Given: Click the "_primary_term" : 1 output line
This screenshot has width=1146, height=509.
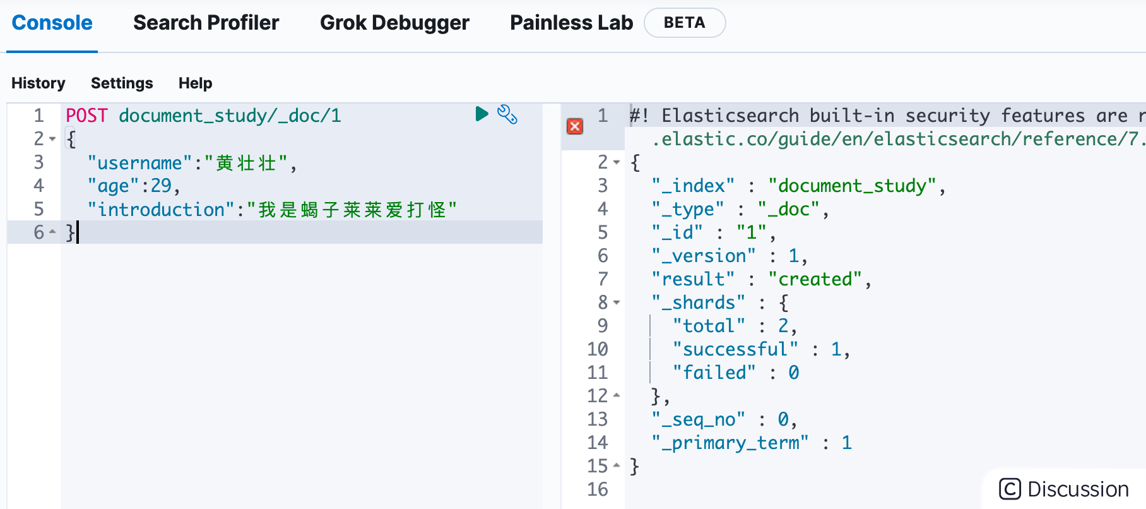Looking at the screenshot, I should pos(752,443).
